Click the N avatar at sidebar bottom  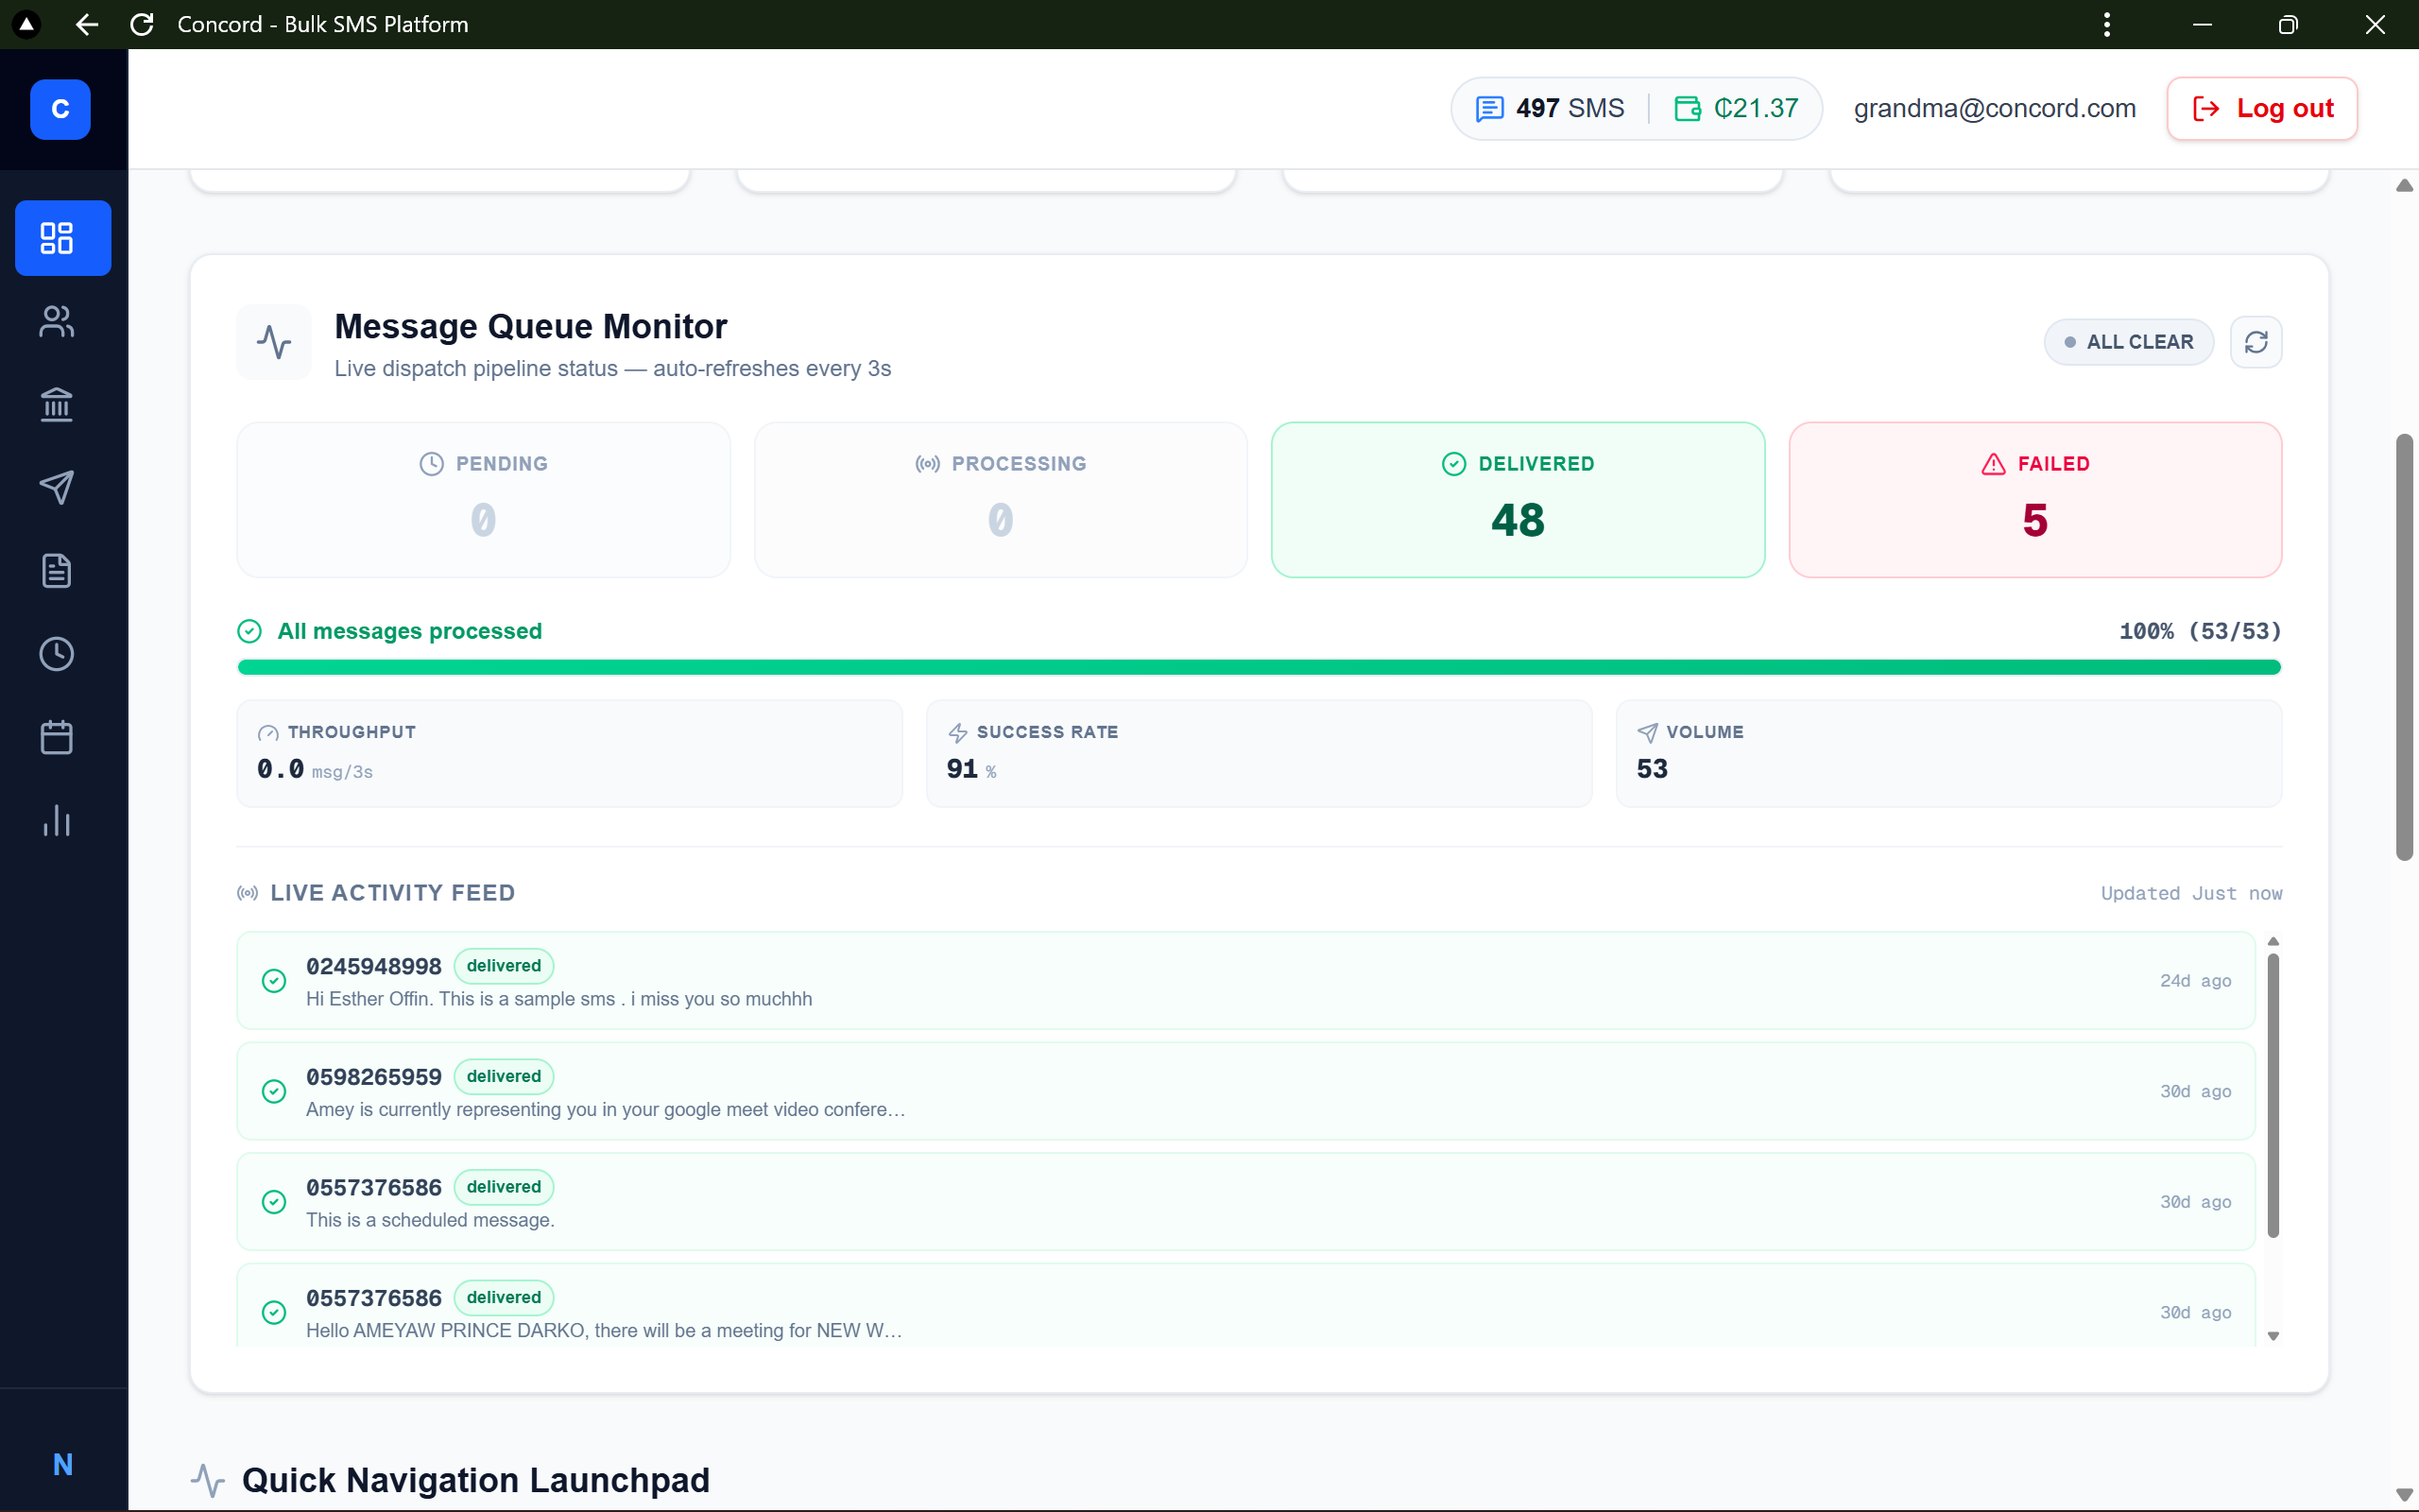[63, 1464]
